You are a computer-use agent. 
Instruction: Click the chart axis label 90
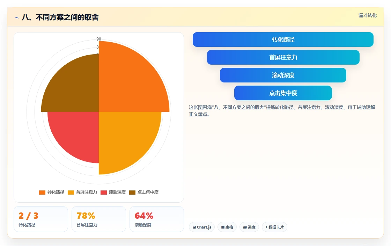tap(99, 39)
